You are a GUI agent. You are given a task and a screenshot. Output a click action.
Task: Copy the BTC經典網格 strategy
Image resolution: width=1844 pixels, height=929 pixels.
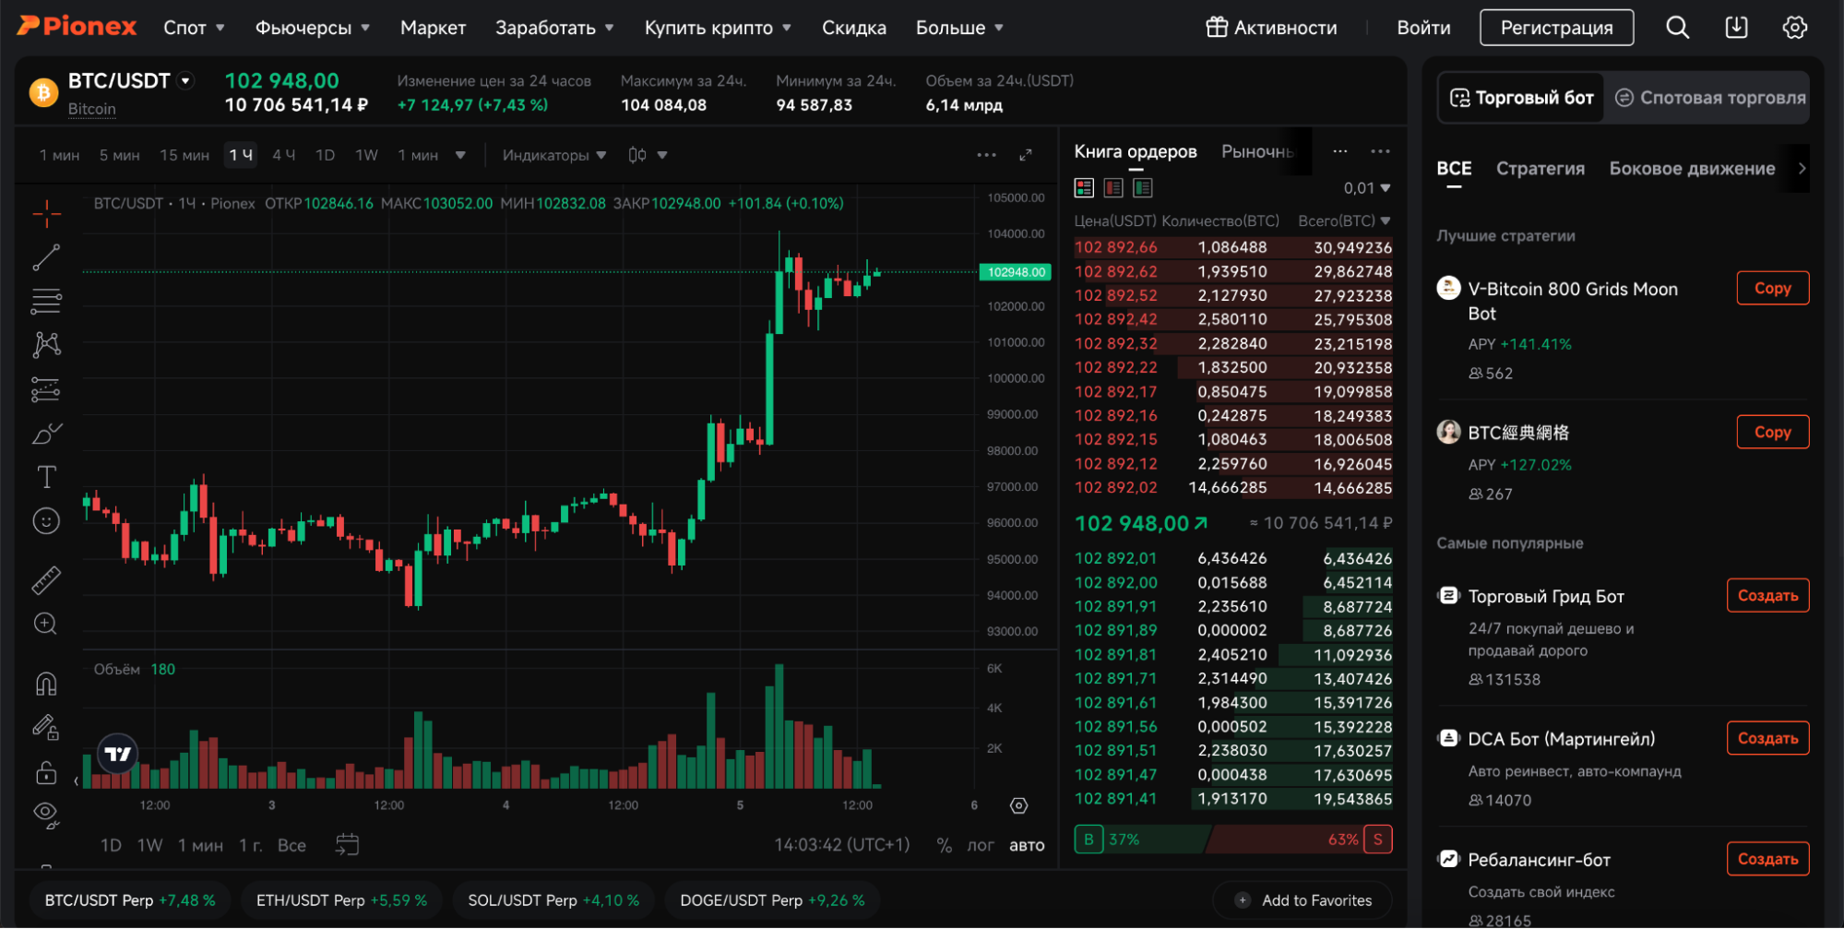1772,432
